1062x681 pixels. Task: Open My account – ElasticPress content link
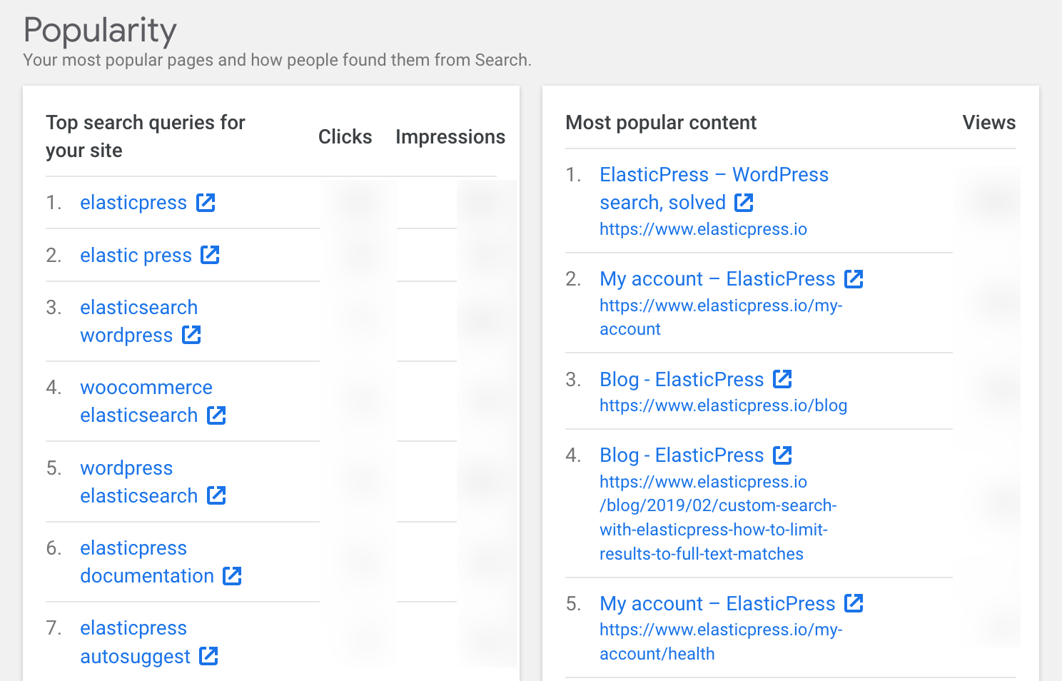click(x=717, y=278)
